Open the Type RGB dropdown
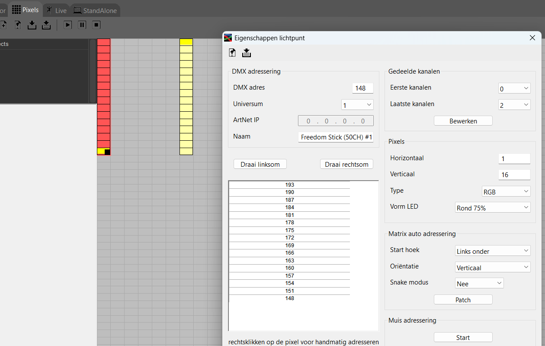545x346 pixels. coord(506,191)
